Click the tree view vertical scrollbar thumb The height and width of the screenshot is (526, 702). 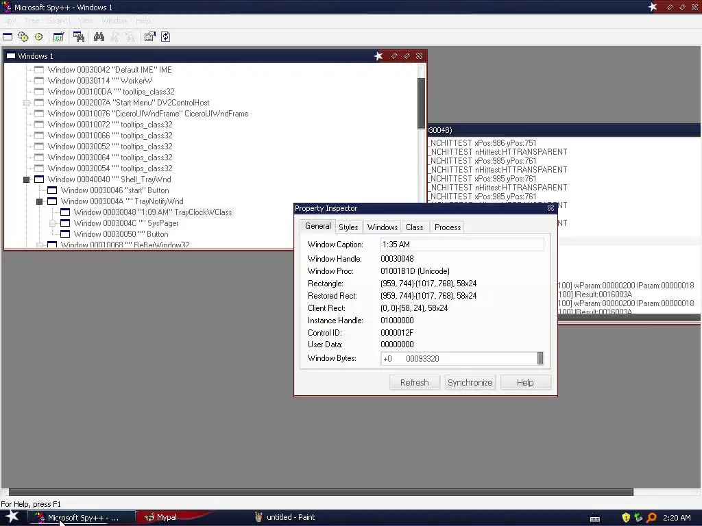(421, 103)
